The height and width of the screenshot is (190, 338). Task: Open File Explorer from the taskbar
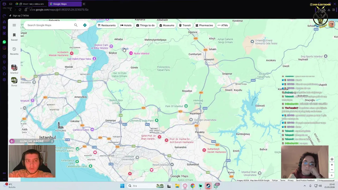[177, 186]
